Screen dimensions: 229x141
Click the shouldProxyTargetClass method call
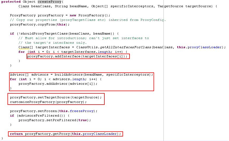[x=44, y=34]
